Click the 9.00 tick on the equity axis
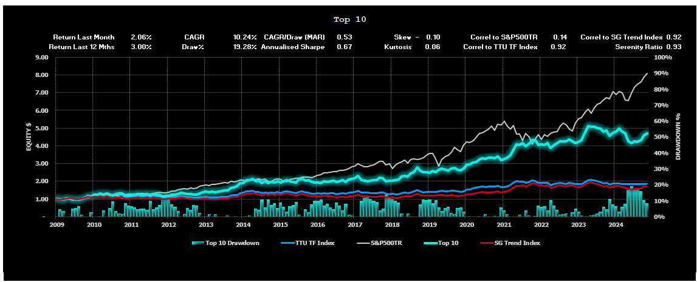Screen dimensions: 697x282 42,58
